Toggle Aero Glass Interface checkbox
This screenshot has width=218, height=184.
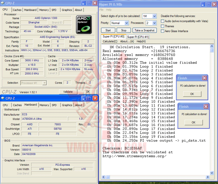pyautogui.click(x=162, y=31)
